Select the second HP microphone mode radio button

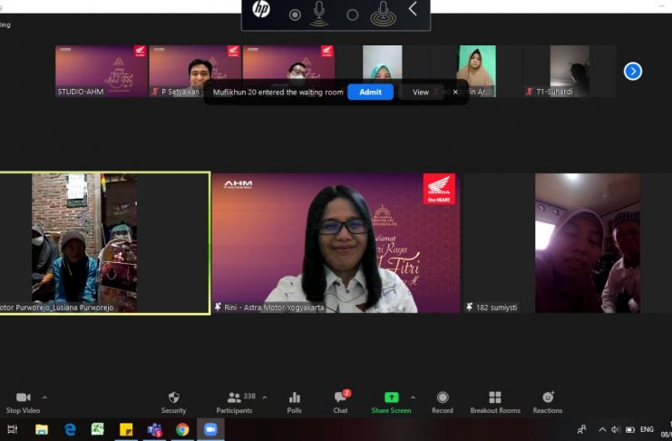(353, 15)
